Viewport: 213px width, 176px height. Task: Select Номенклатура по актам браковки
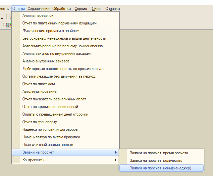click(66, 137)
